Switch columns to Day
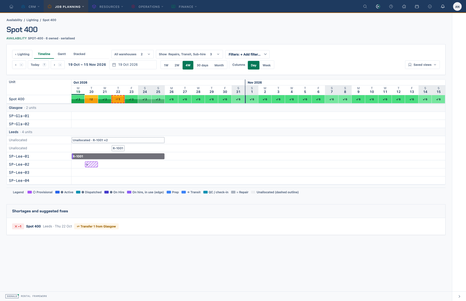Image resolution: width=466 pixels, height=301 pixels. click(253, 65)
